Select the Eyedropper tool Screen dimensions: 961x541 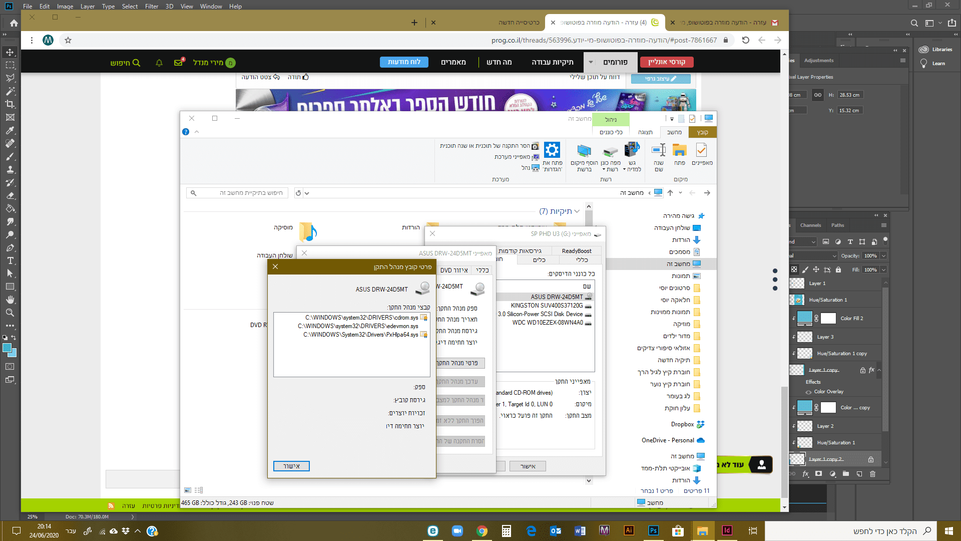point(10,130)
